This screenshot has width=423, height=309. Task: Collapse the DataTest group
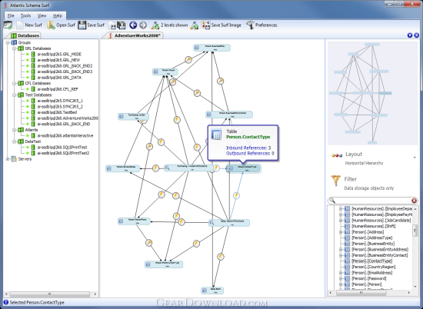(x=15, y=141)
